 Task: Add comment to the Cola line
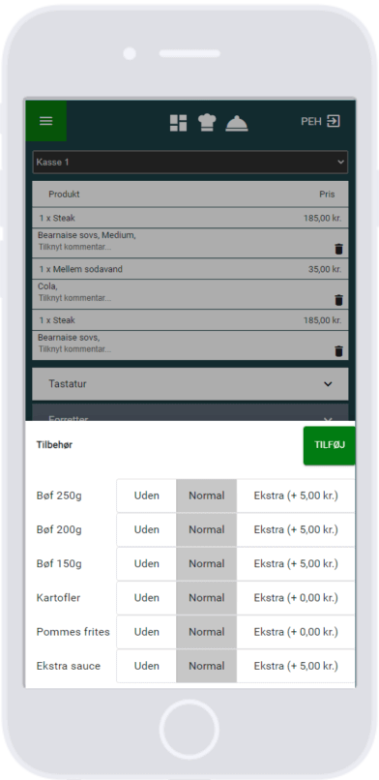click(75, 298)
